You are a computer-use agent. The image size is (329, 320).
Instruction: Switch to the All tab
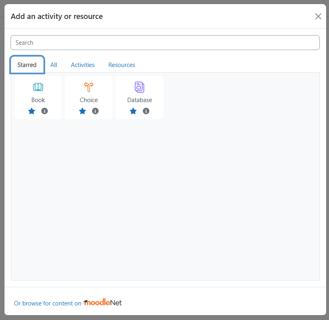click(x=54, y=65)
